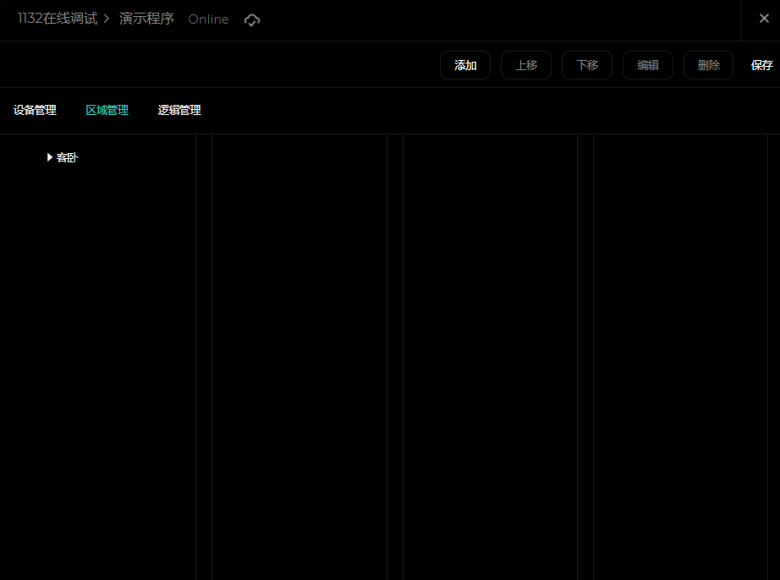Expand the 客卧 tree arrow
This screenshot has height=580, width=780.
50,157
